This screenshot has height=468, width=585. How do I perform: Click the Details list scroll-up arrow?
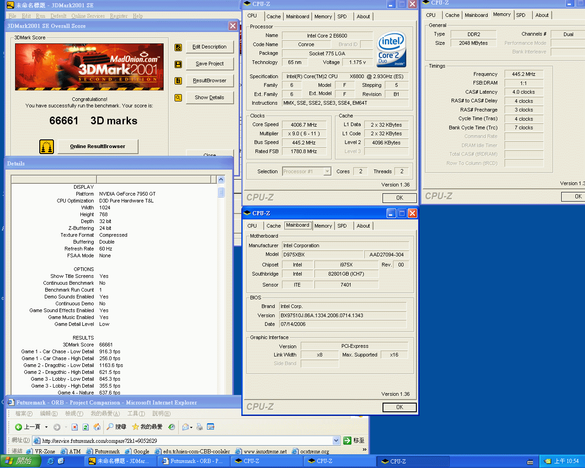[221, 180]
